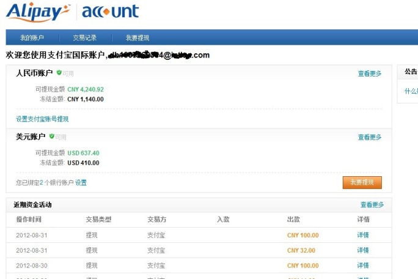Click the 2012-08-30 date cell
418x279 pixels.
pos(31,266)
